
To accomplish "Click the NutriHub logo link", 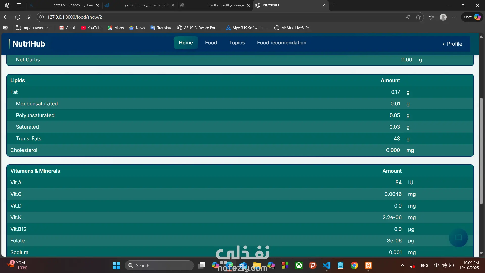I will pos(29,44).
